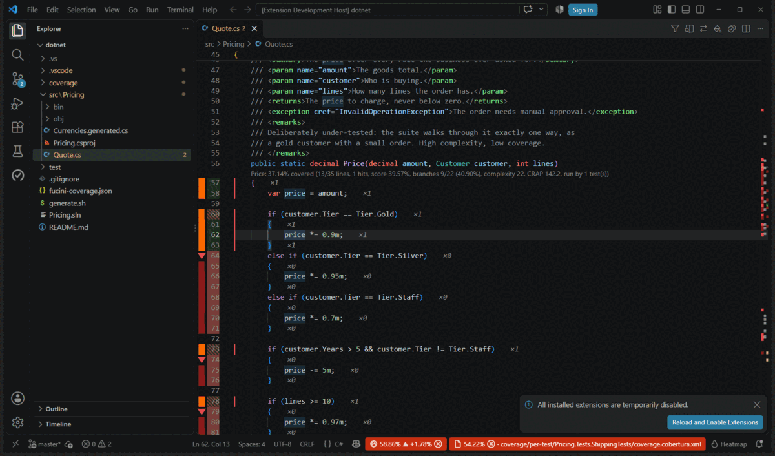Image resolution: width=775 pixels, height=456 pixels.
Task: Open the Terminal menu
Action: 180,10
